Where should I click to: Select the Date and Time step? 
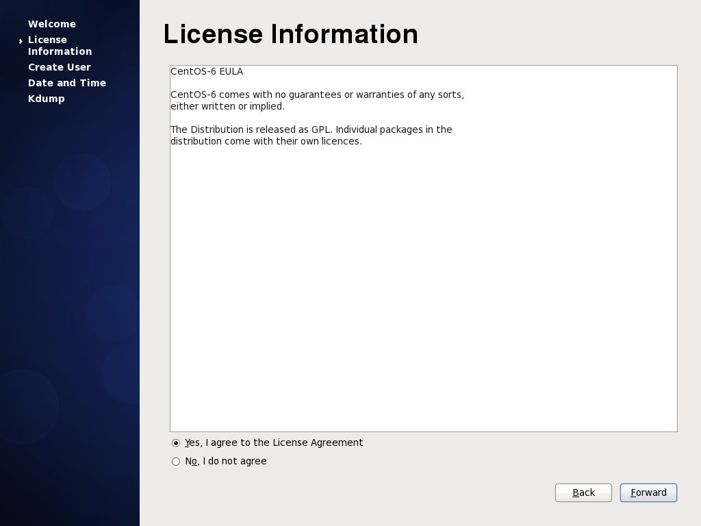point(67,83)
